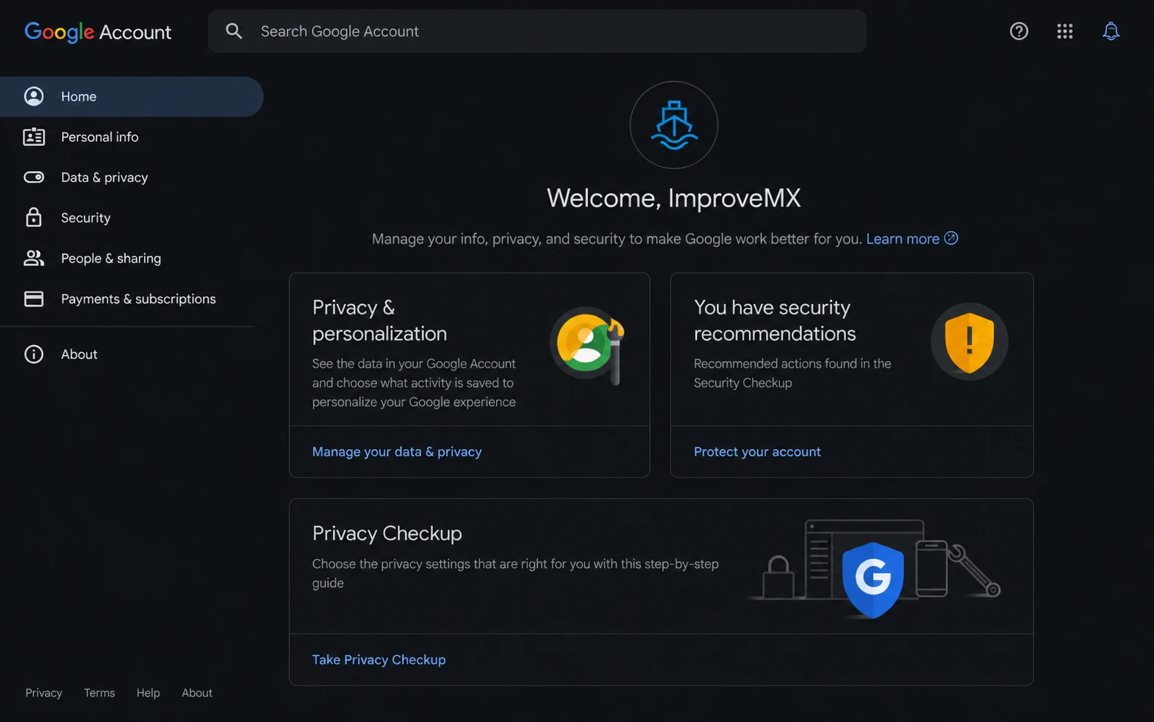
Task: Click the security recommendations heading
Action: click(x=774, y=320)
